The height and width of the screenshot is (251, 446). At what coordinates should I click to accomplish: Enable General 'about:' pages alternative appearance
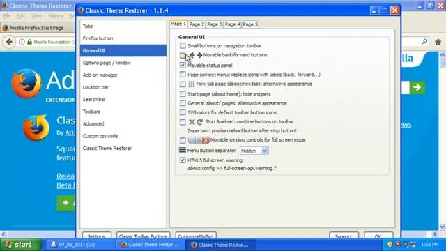[x=183, y=103]
